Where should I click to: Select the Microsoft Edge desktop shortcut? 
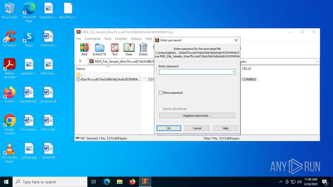click(x=29, y=12)
